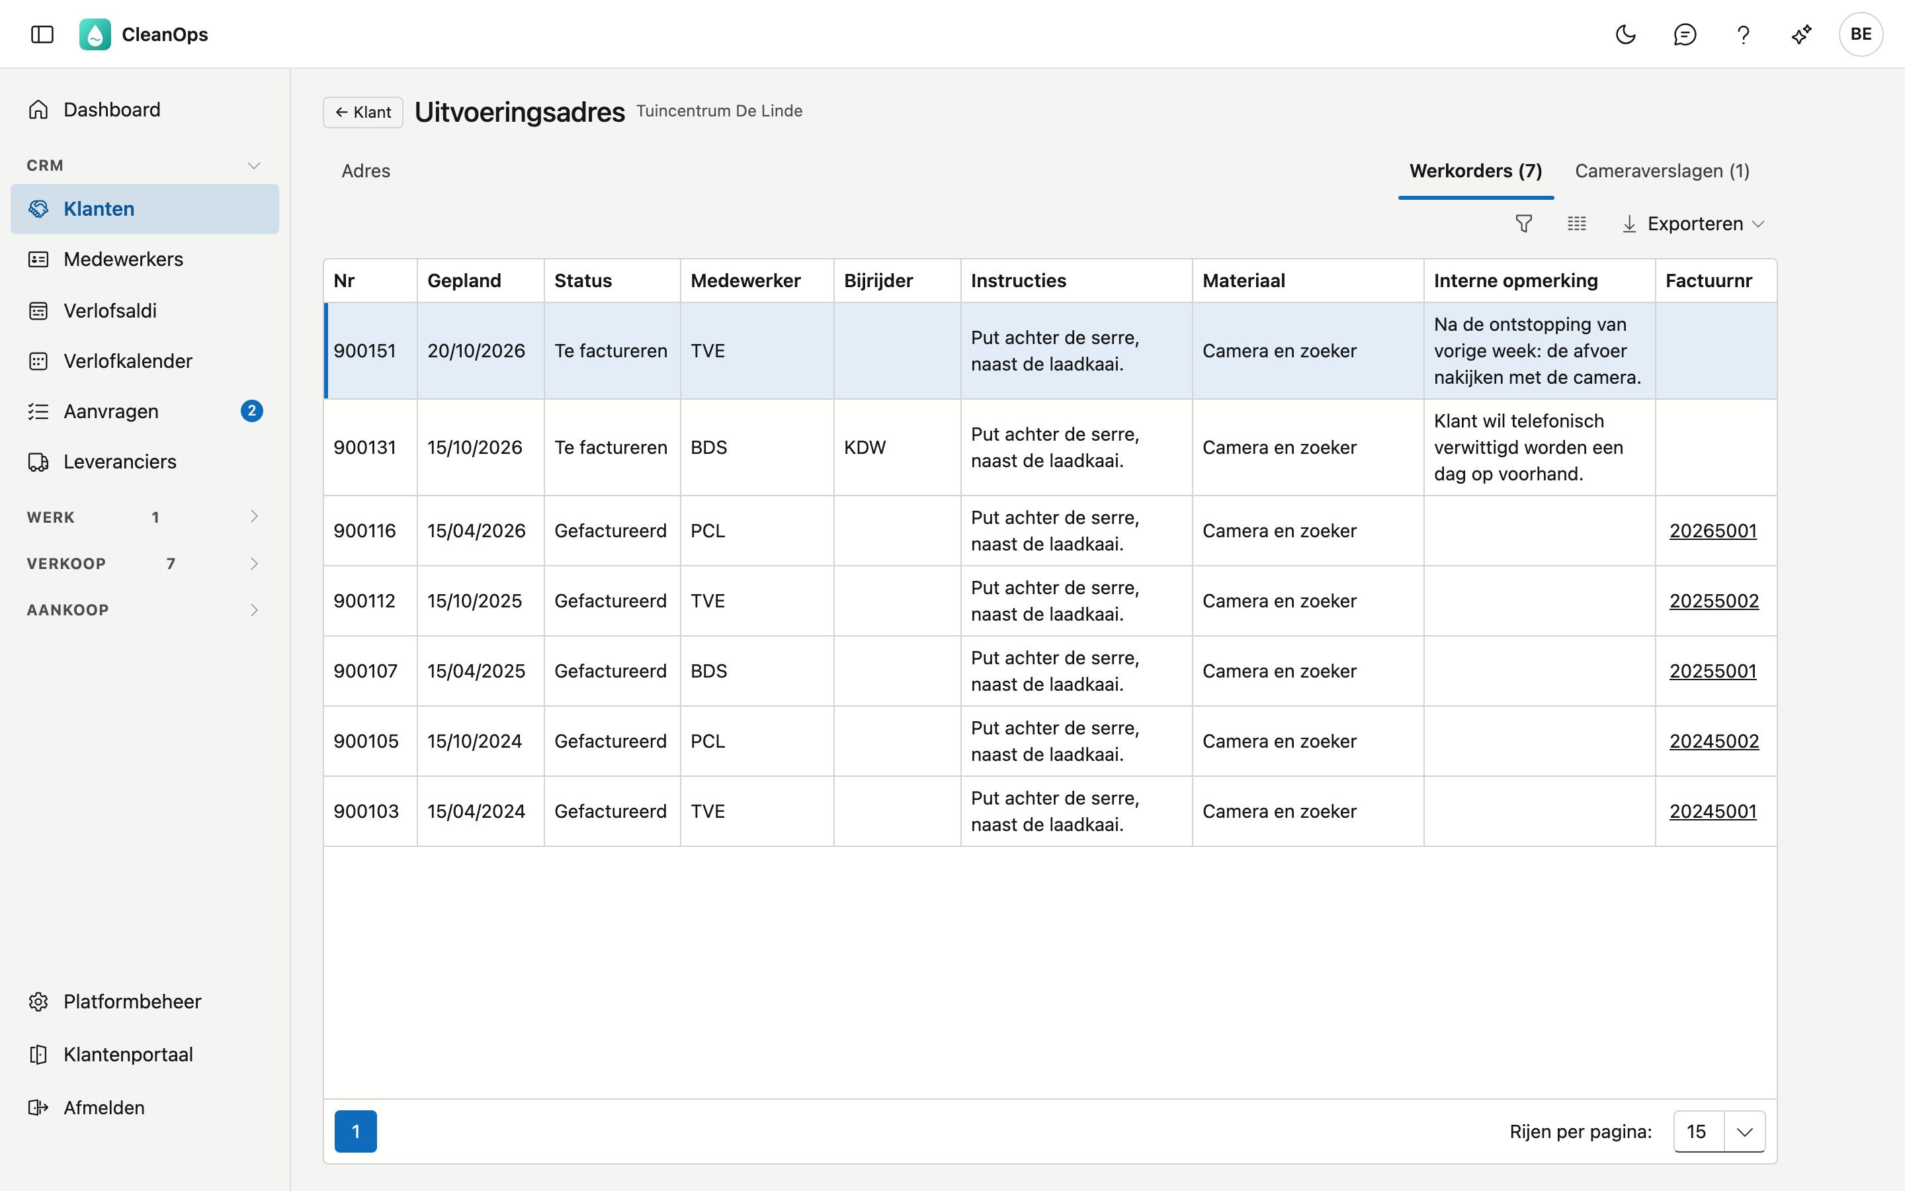The width and height of the screenshot is (1905, 1191).
Task: Open Leveranciers in sidebar
Action: click(x=145, y=462)
